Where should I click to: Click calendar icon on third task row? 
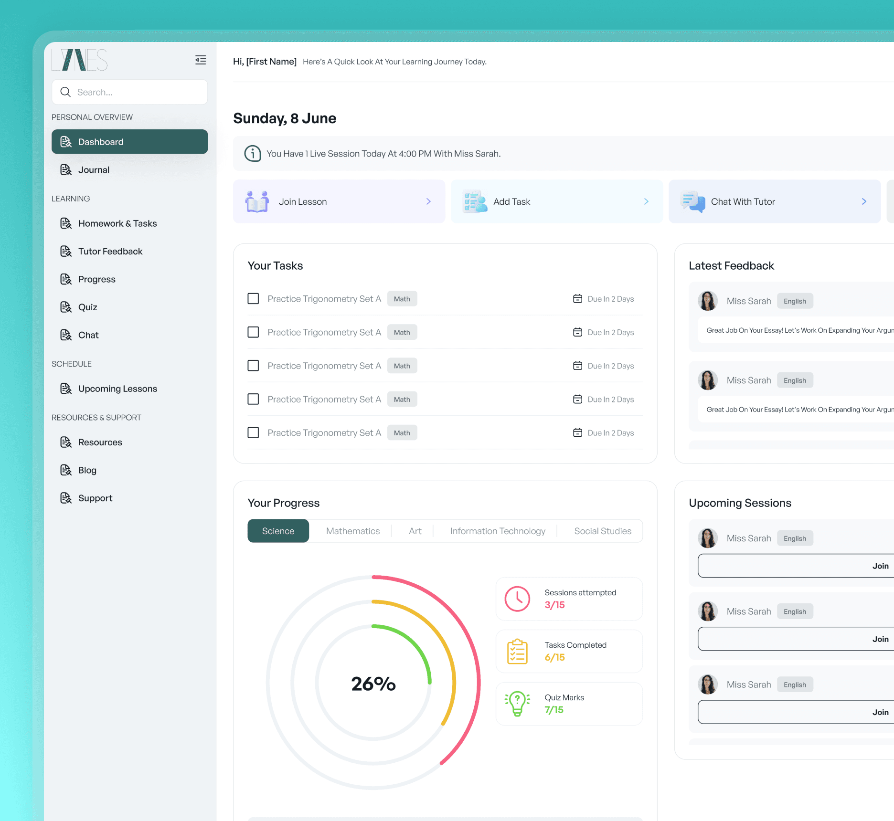(577, 366)
